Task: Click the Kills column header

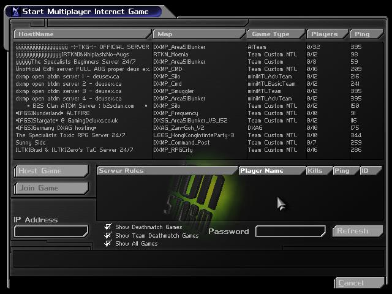Action: pyautogui.click(x=319, y=170)
